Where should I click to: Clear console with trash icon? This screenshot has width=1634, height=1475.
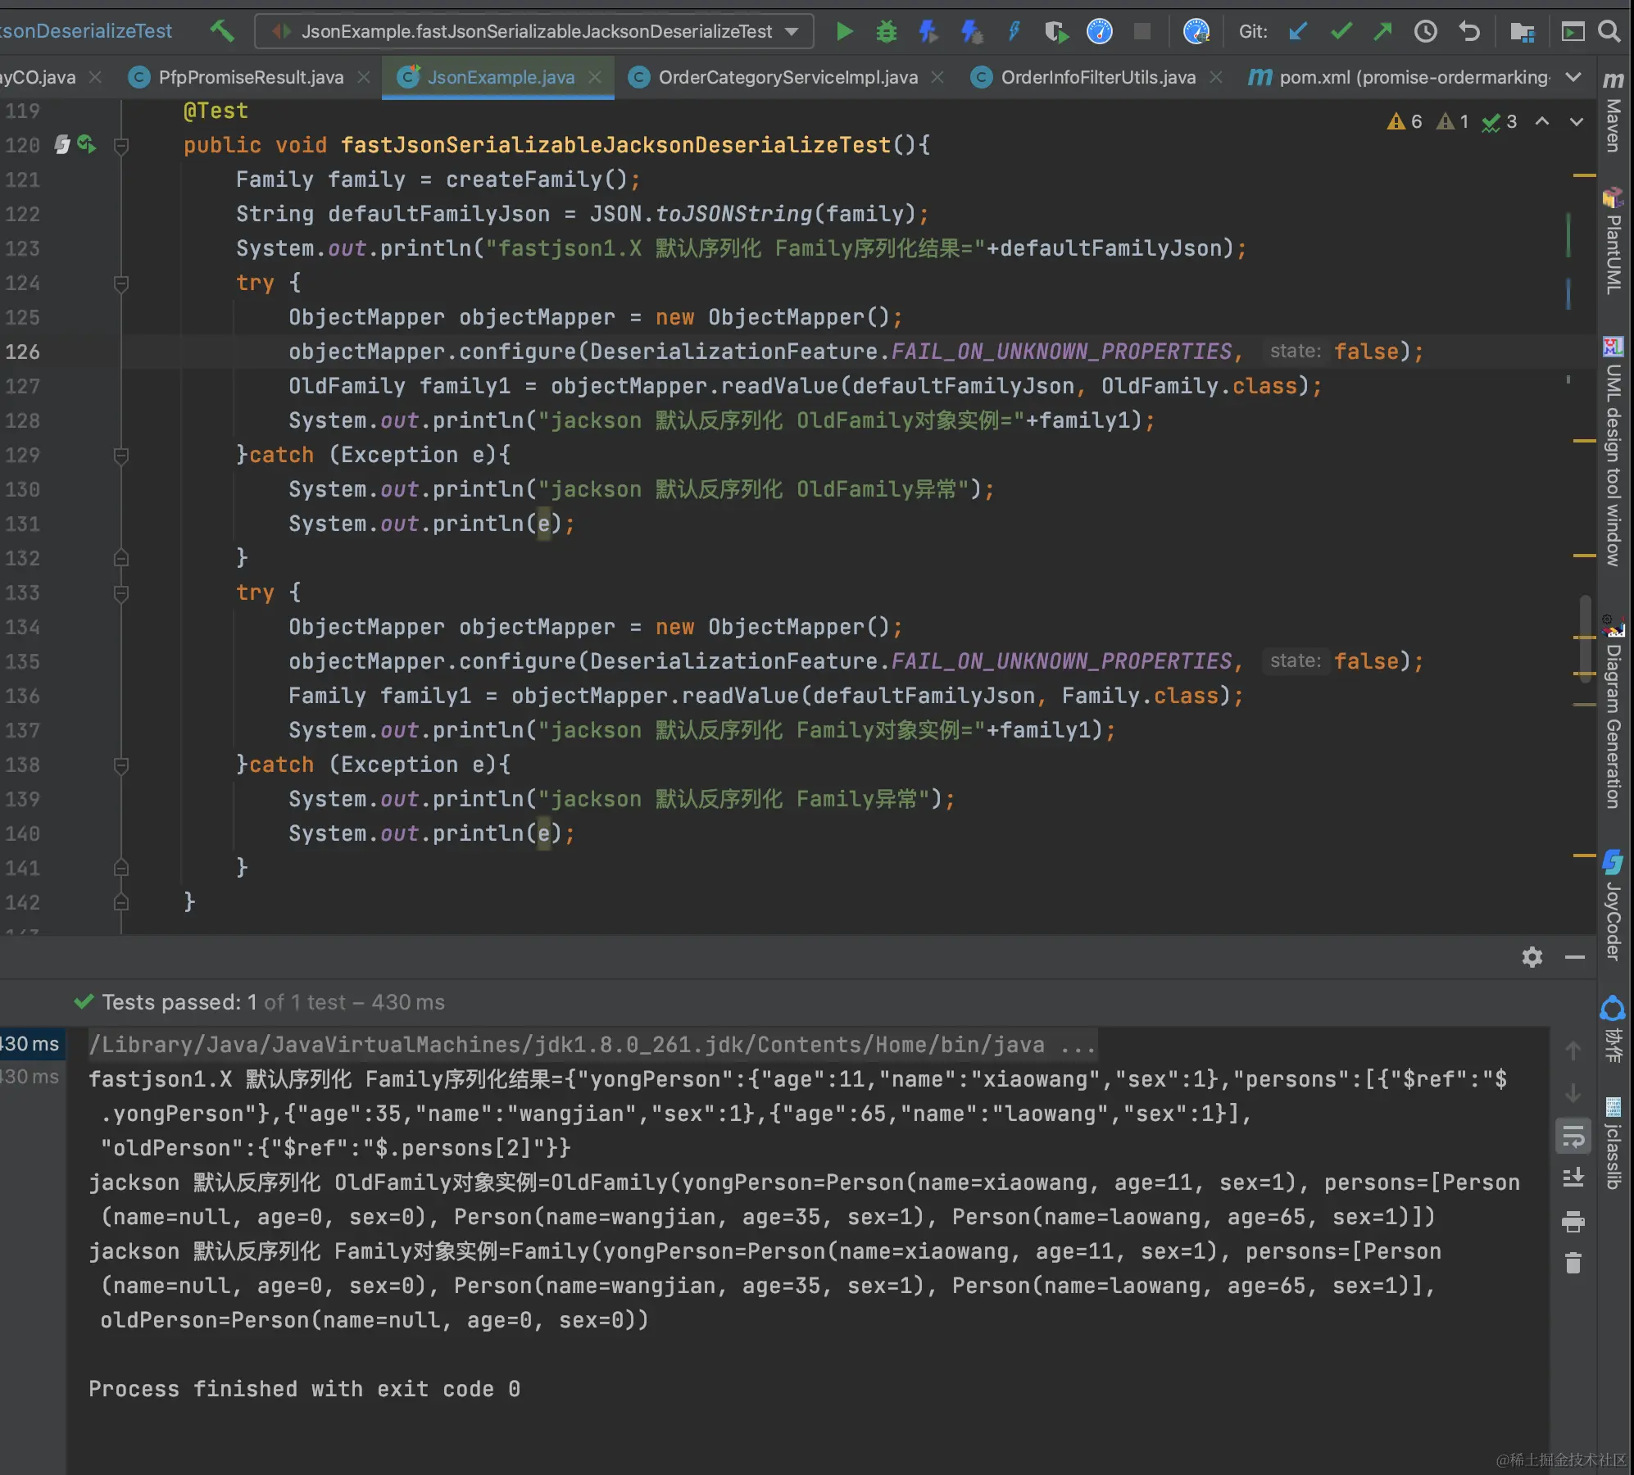tap(1573, 1264)
